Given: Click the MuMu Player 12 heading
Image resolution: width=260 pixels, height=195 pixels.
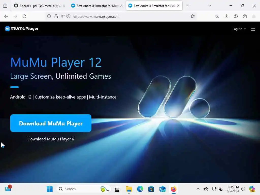Looking at the screenshot, I should pos(56,62).
